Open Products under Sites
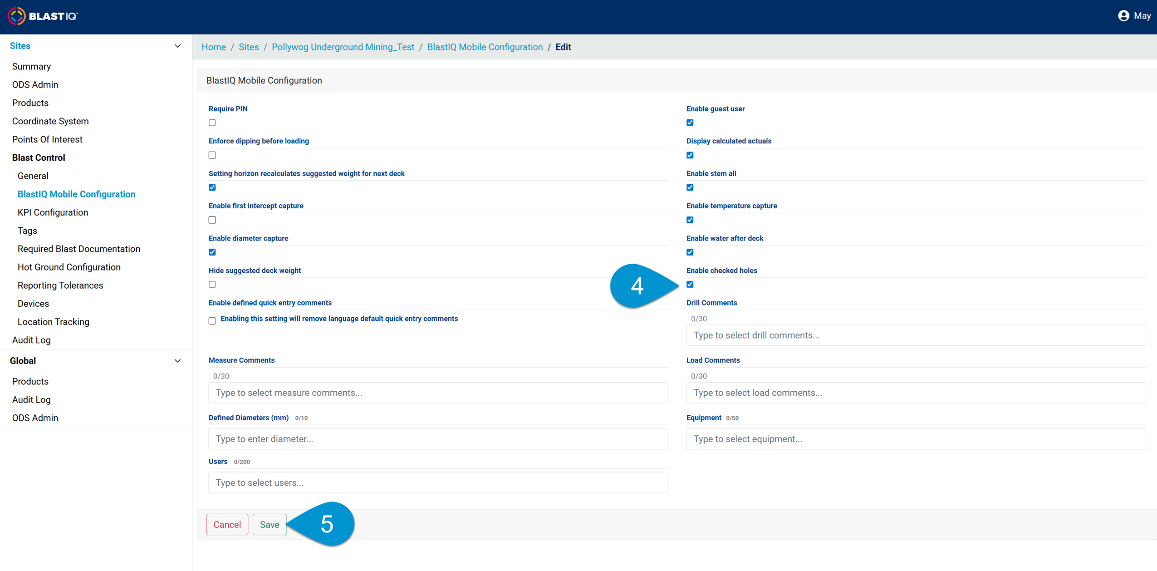Viewport: 1157px width, 571px height. tap(30, 103)
